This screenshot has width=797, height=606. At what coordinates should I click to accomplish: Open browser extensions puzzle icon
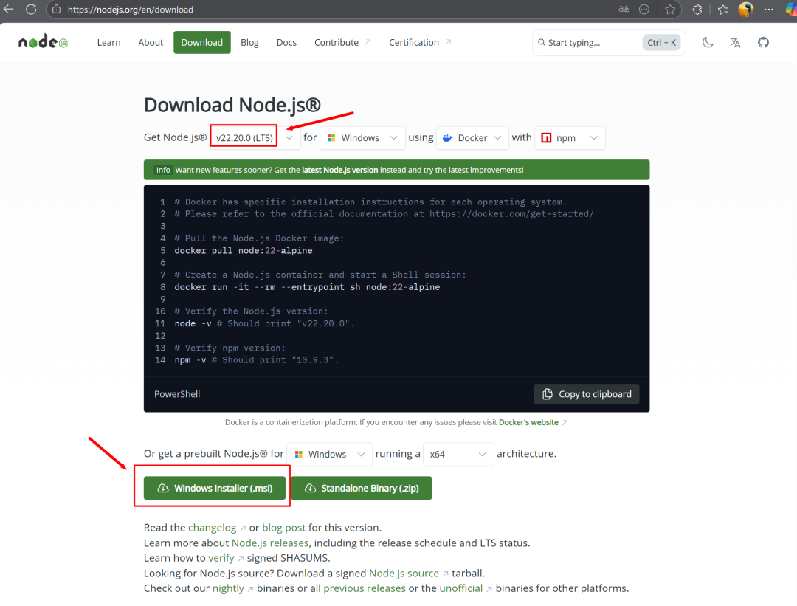click(x=697, y=9)
